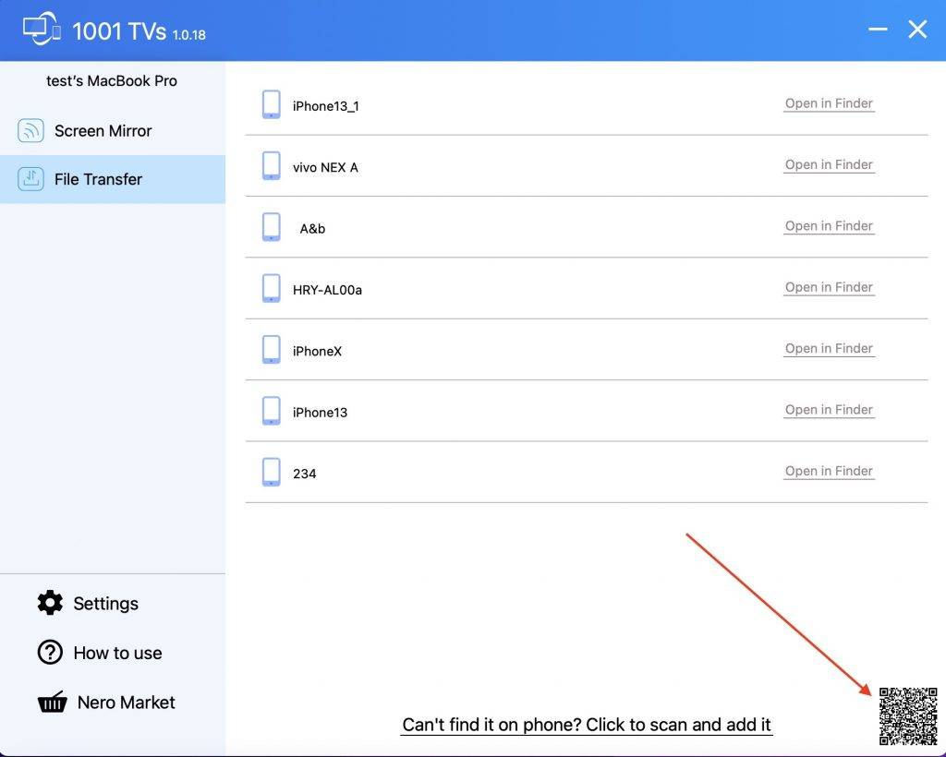Image resolution: width=946 pixels, height=757 pixels.
Task: Open the Settings menu entry
Action: click(88, 603)
